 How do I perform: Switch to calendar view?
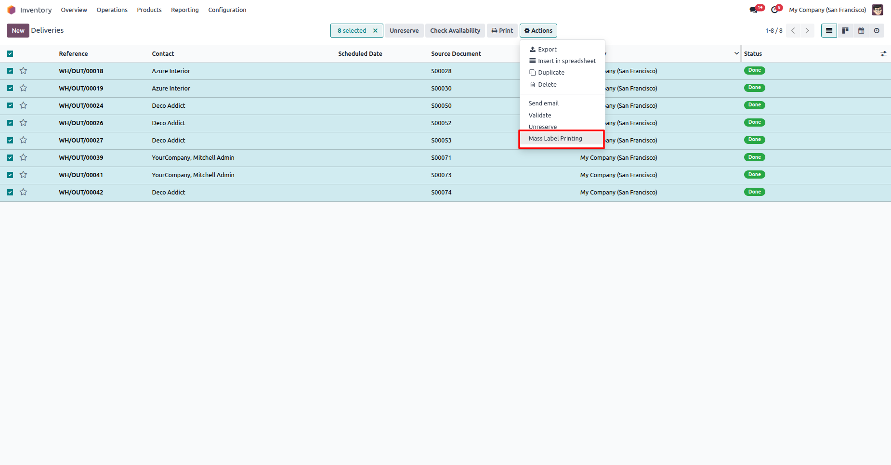[861, 31]
